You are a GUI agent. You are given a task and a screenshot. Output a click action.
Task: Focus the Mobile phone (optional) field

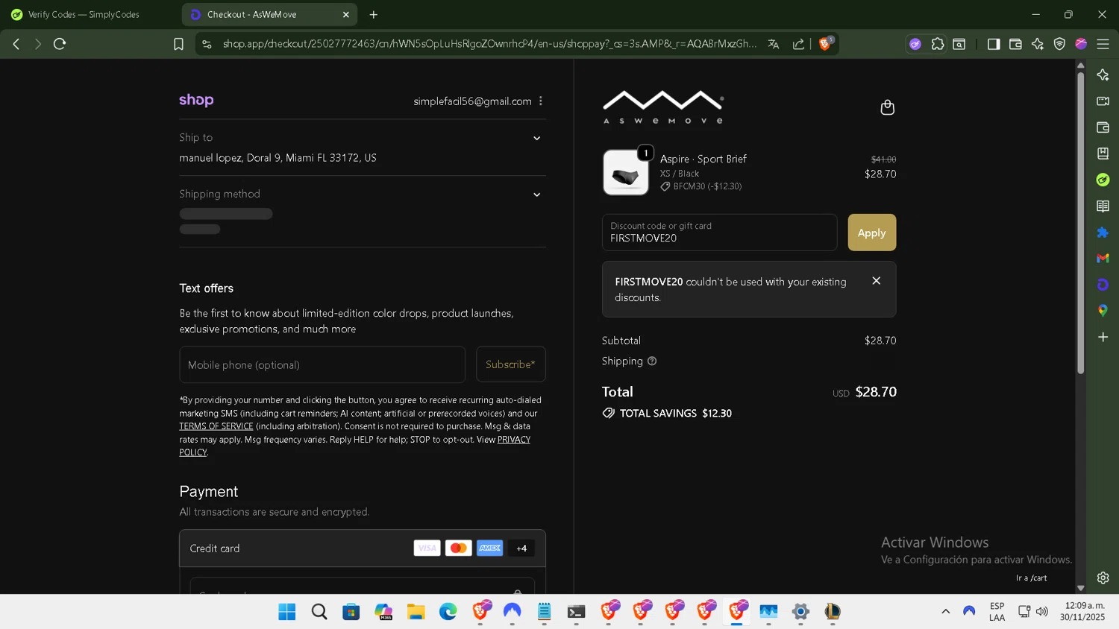pos(322,364)
